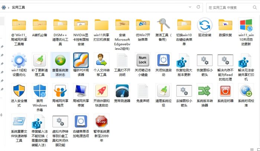Select 局域网共享精灵 icon
The width and height of the screenshot is (260, 151).
point(60,91)
